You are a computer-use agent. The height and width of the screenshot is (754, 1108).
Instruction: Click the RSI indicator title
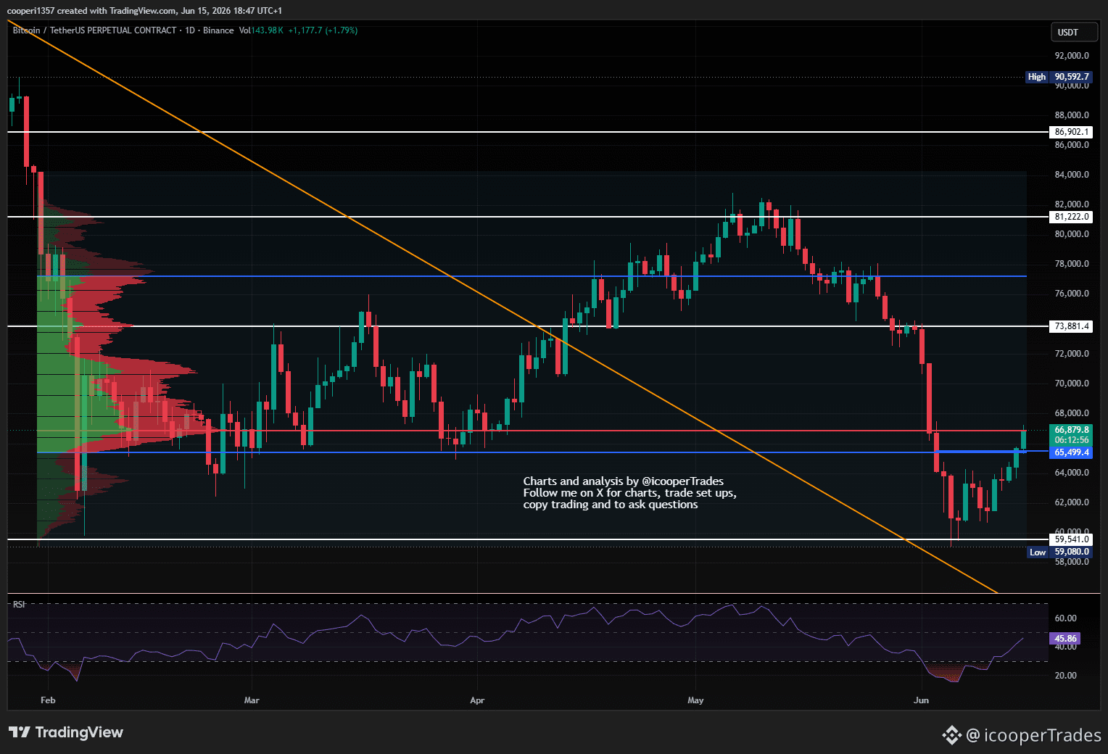(19, 604)
